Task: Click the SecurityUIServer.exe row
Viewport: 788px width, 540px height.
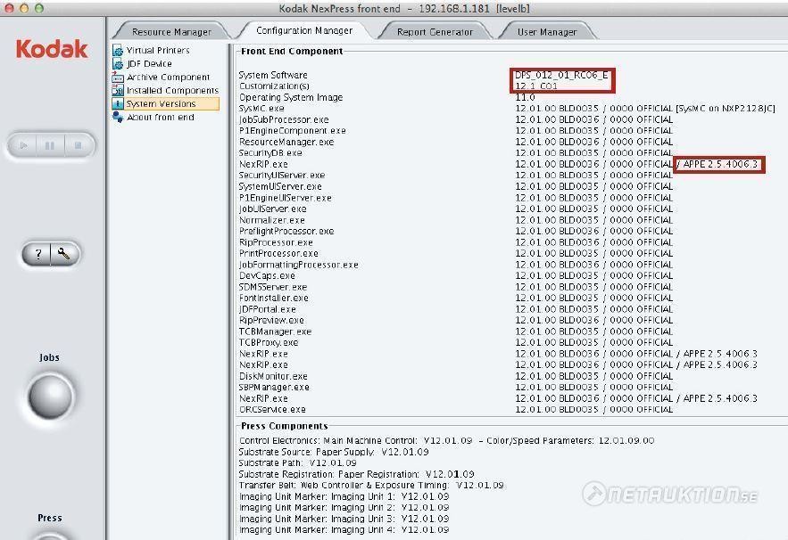Action: (456, 176)
